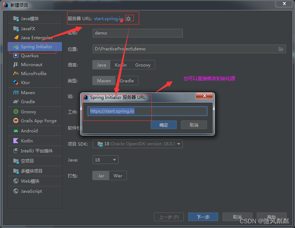Image resolution: width=295 pixels, height=228 pixels.
Task: Click the Kotlin K icon
Action: (x=16, y=141)
